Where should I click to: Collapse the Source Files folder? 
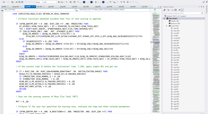coord(167,26)
